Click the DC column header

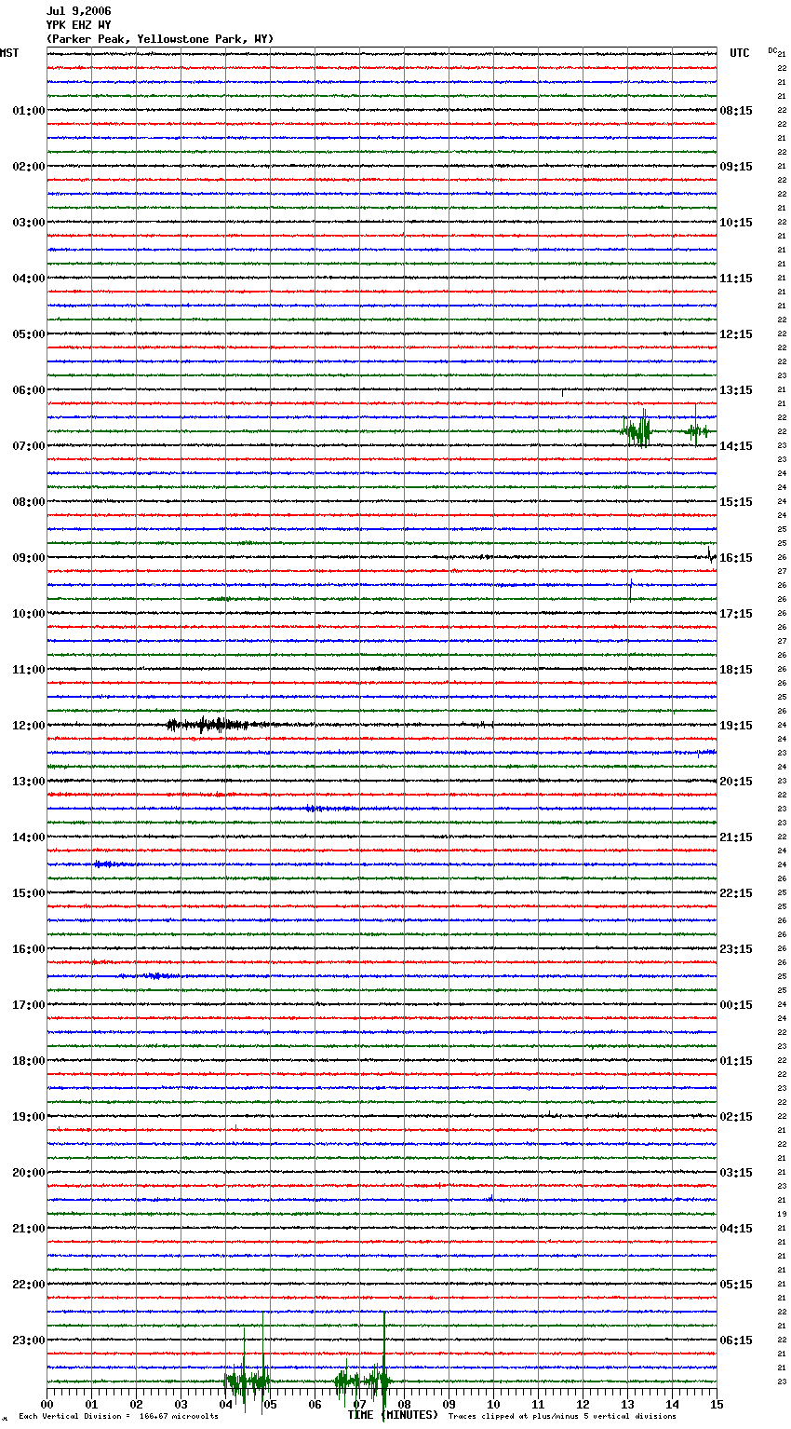(772, 50)
